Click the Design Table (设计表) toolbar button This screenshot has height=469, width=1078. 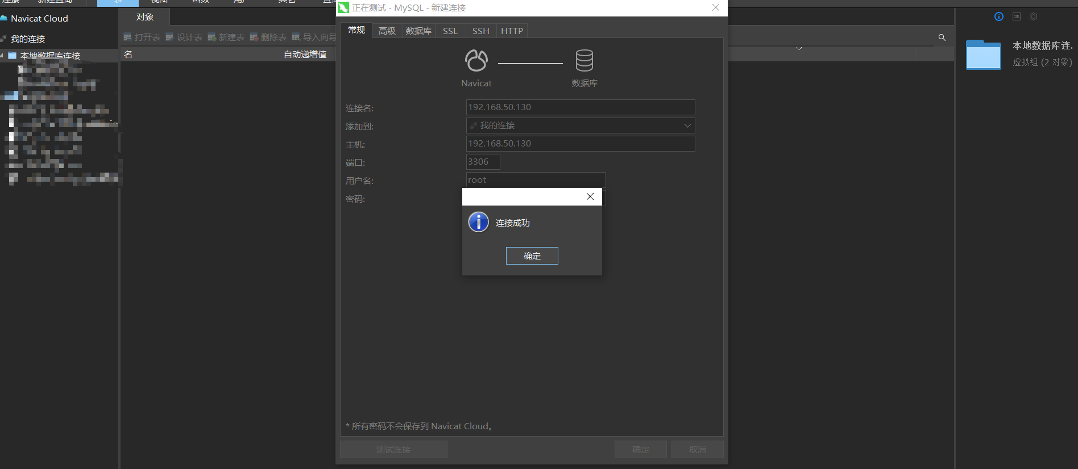click(184, 37)
